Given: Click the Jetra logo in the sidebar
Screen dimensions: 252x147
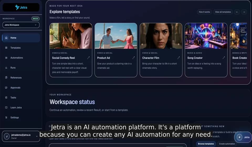Looking at the screenshot, I should tap(21, 7).
